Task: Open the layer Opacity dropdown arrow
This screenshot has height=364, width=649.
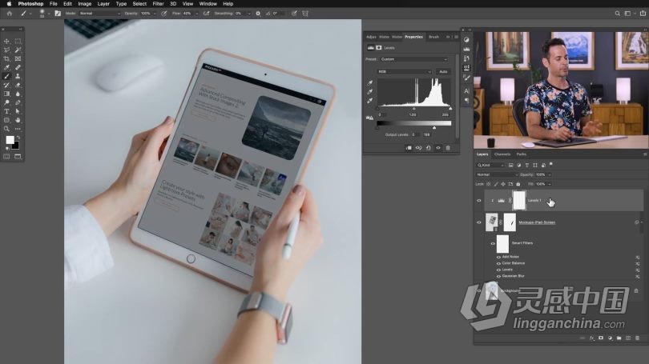Action: click(x=550, y=174)
